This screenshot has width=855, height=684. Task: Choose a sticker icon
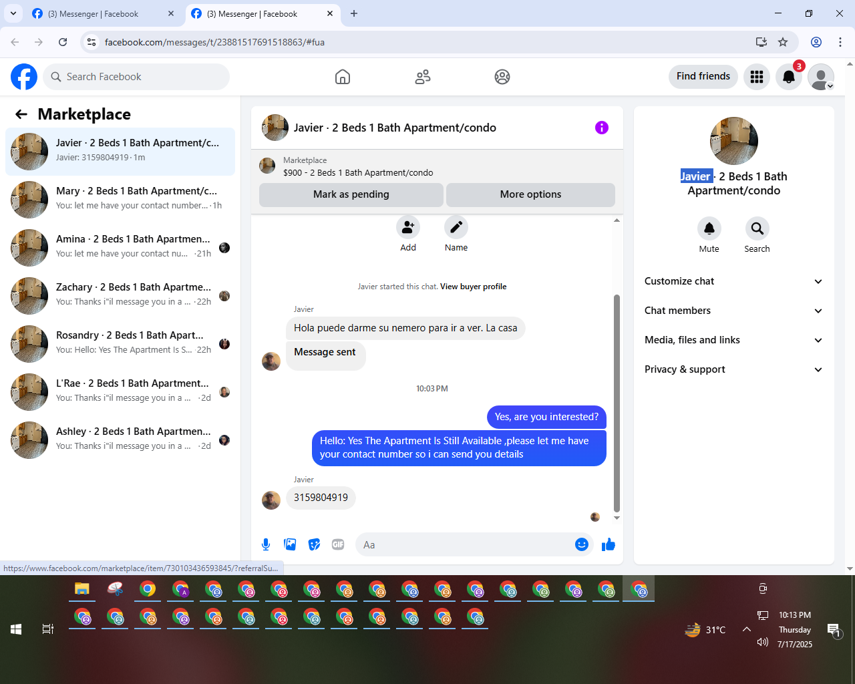coord(314,544)
